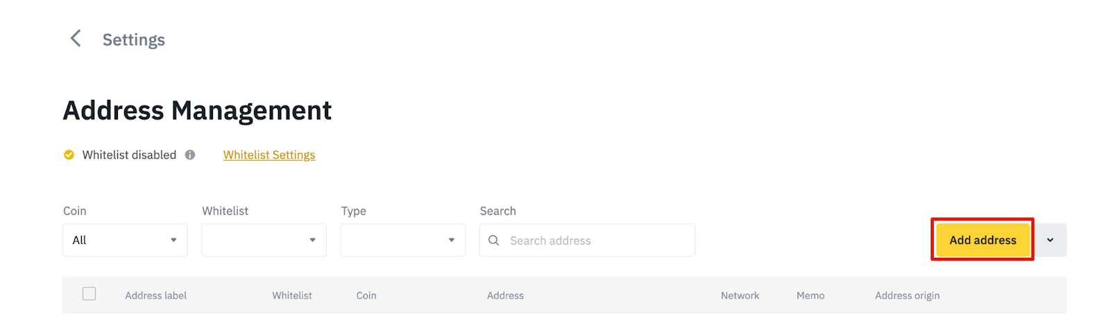The width and height of the screenshot is (1110, 332).
Task: Expand the Whitelist filter dropdown
Action: tap(264, 240)
